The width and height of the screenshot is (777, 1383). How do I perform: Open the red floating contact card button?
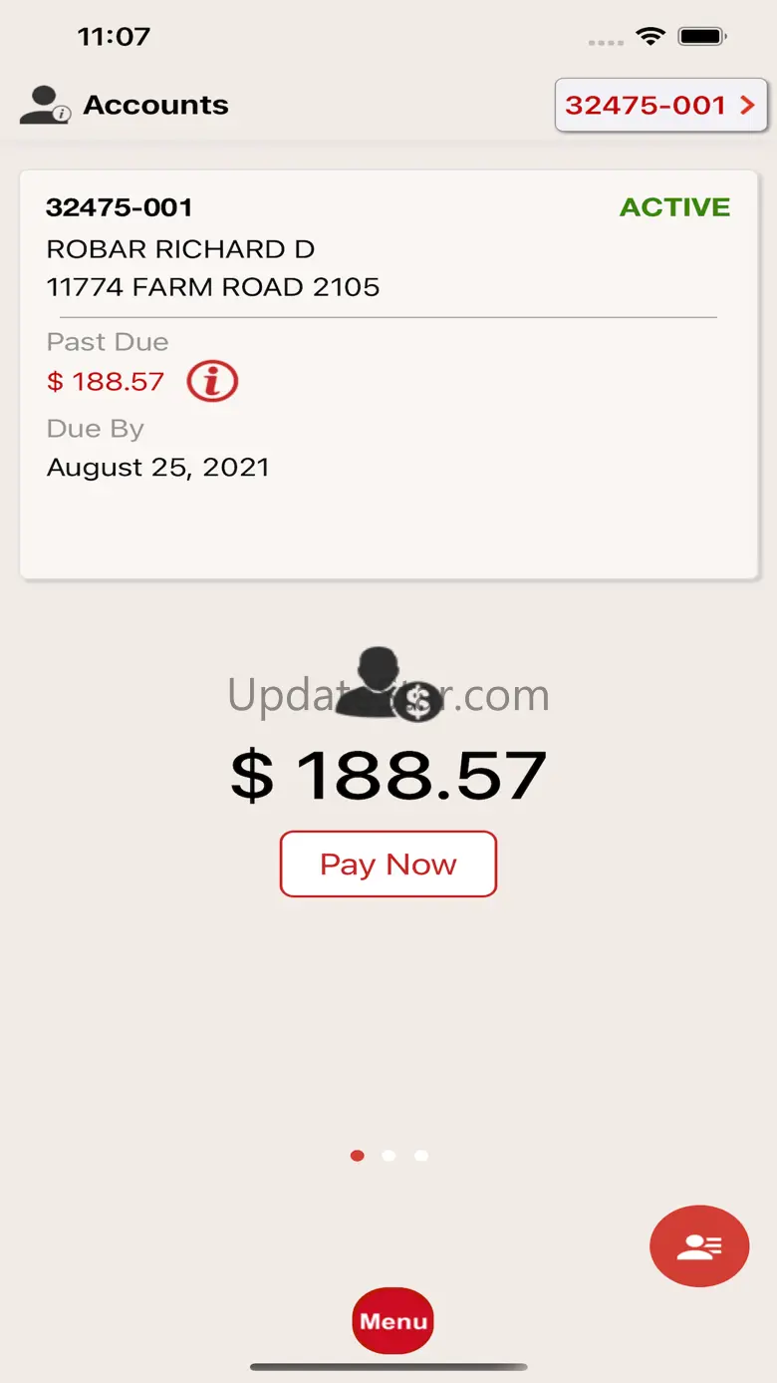[x=698, y=1246]
